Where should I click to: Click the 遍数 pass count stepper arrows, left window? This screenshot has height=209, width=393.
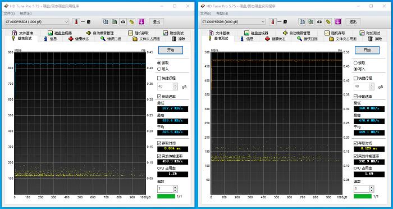[175, 189]
